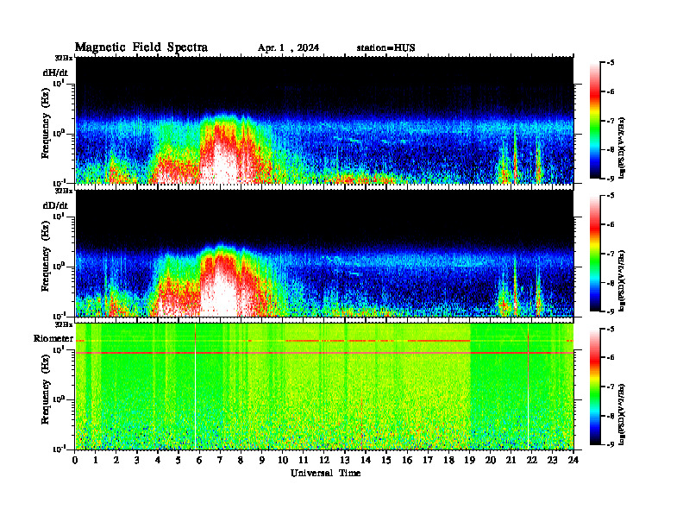Click the "-8" value on the dD/dt color bar
683x528 pixels.
click(x=611, y=283)
